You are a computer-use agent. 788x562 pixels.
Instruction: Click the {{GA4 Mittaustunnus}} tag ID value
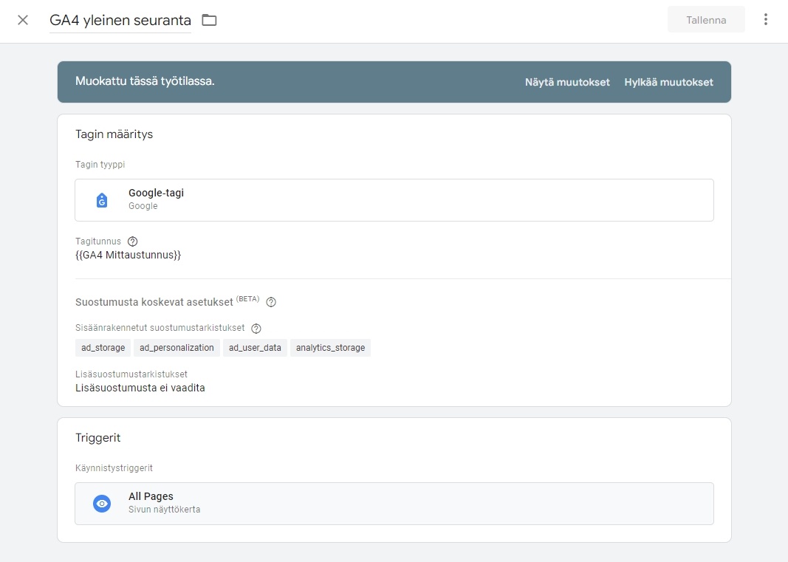pyautogui.click(x=129, y=256)
